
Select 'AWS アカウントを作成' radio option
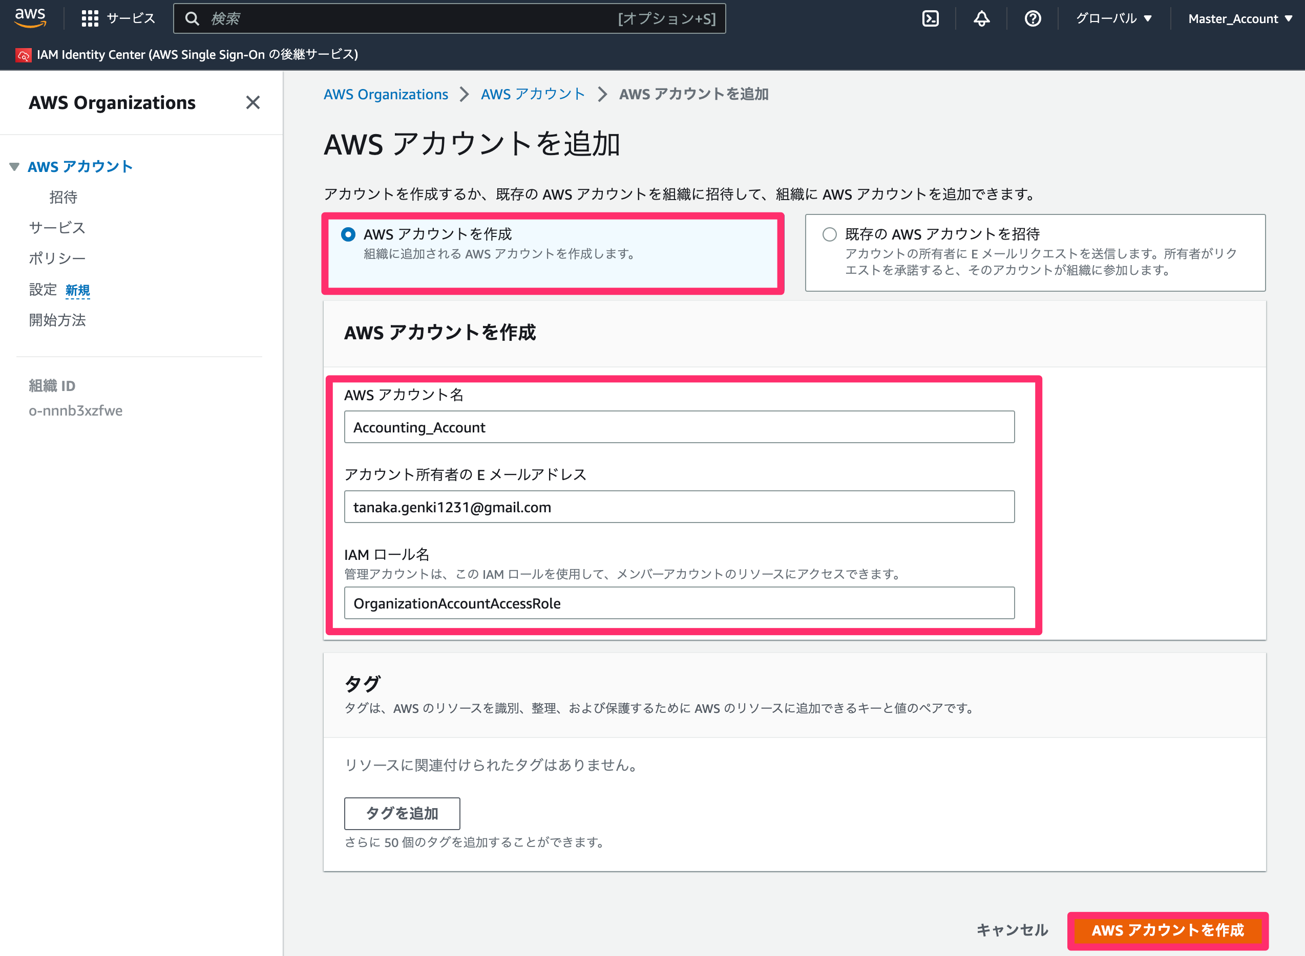click(x=348, y=234)
